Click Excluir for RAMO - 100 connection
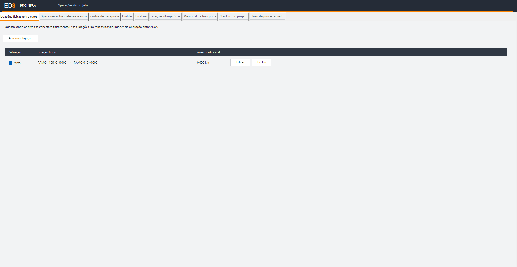This screenshot has height=267, width=517. click(262, 63)
